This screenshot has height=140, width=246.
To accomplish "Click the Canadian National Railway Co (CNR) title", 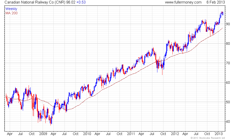I will pyautogui.click(x=35, y=2).
